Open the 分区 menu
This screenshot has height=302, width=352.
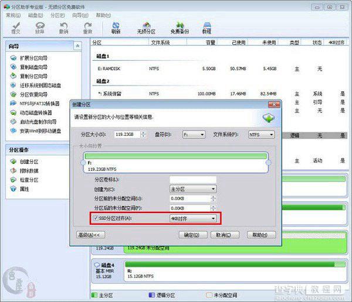(57, 15)
